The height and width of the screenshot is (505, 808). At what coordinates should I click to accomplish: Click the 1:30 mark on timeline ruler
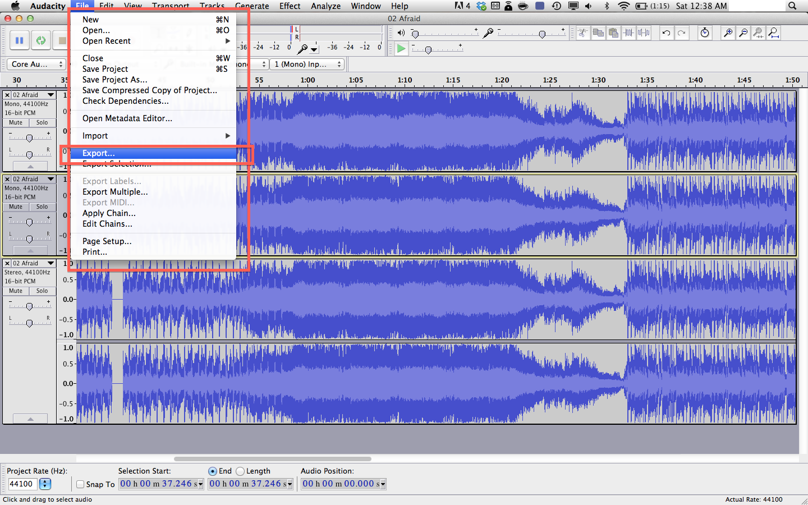(599, 80)
